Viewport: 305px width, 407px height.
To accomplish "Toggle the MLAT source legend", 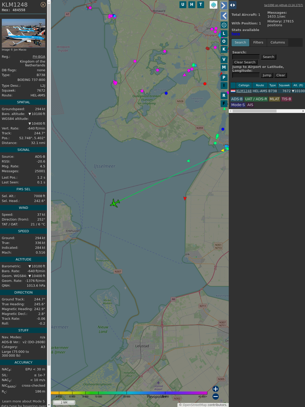I will (274, 99).
